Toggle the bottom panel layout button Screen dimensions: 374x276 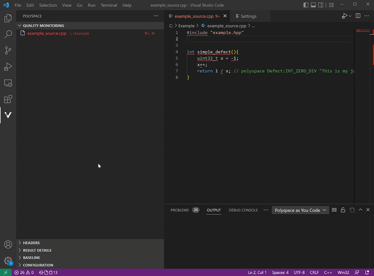pos(313,5)
